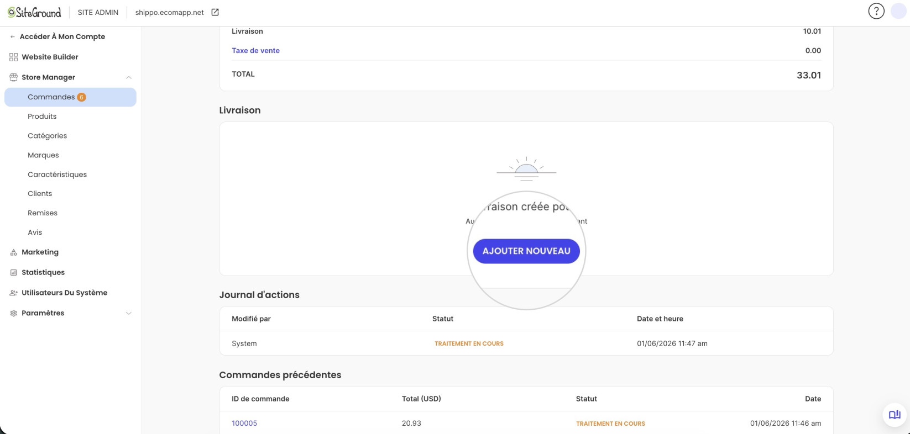
Task: Open Utilisateurs Du Système
Action: coord(64,293)
